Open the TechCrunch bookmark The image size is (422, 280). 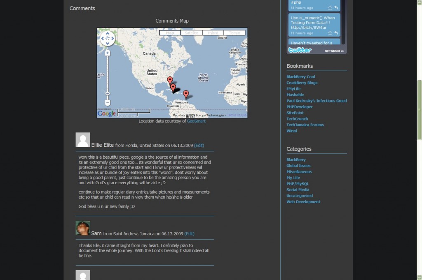(297, 119)
